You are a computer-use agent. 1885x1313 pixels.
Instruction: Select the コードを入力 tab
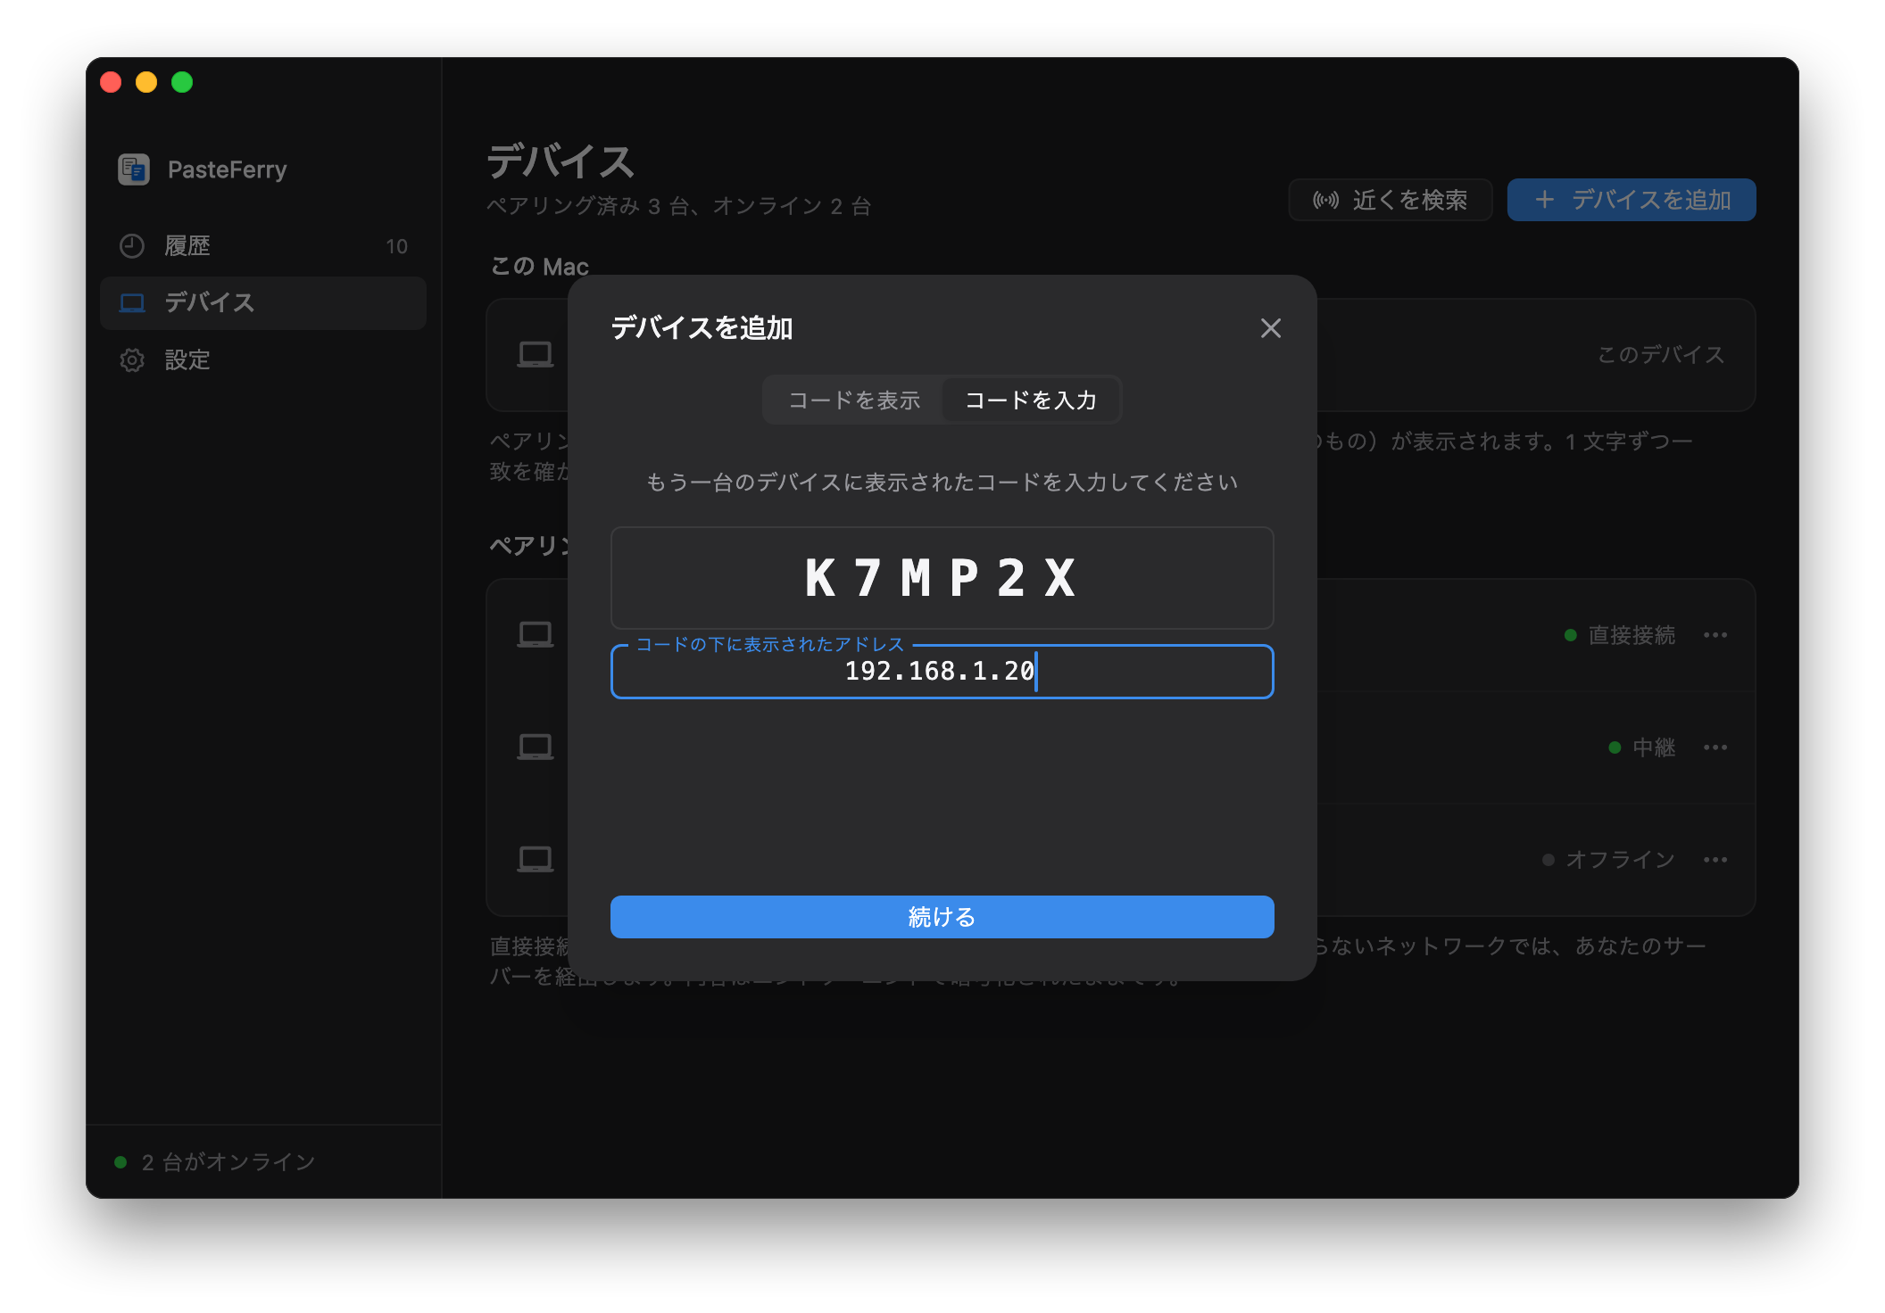pos(1031,400)
